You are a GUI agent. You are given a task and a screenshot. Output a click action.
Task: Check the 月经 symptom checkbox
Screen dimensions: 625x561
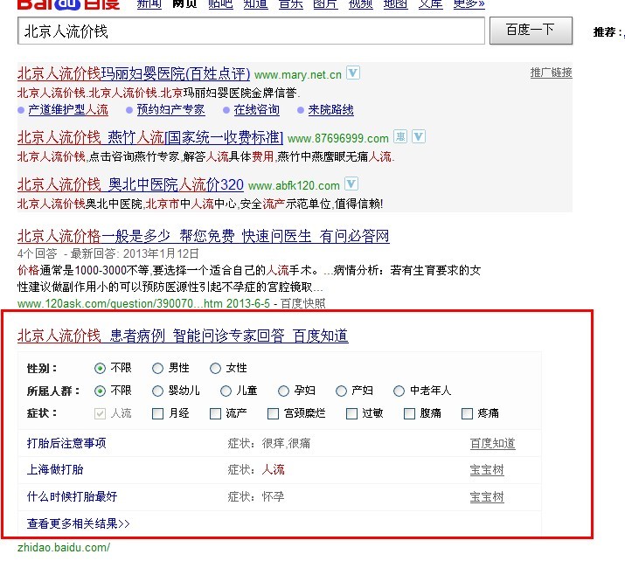pos(158,413)
